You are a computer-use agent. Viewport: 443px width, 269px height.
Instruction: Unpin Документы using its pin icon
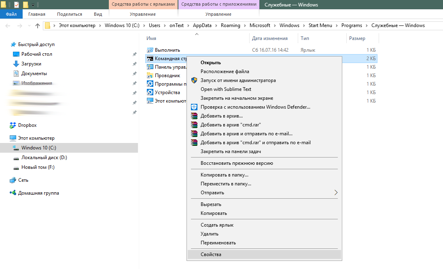[x=134, y=74]
